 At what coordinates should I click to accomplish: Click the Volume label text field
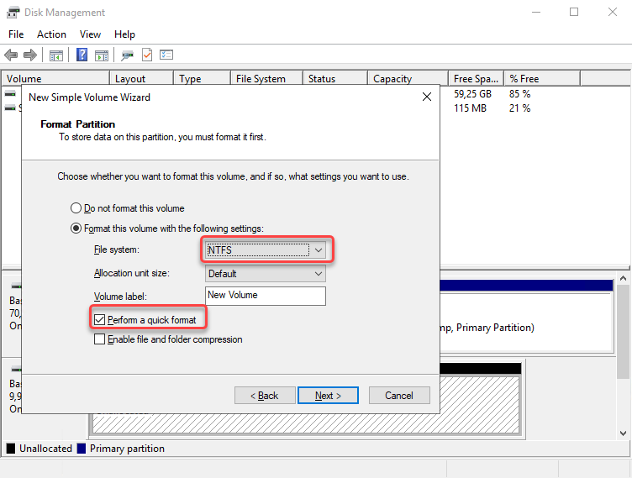[x=266, y=296]
